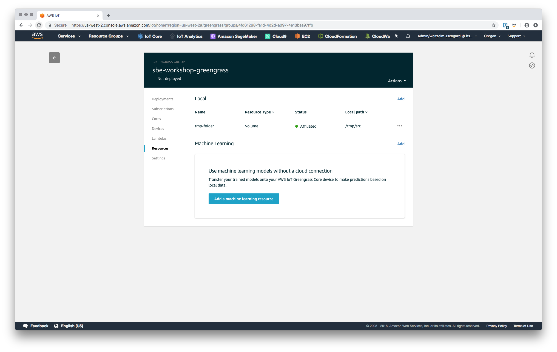This screenshot has width=557, height=352.
Task: Open the Chrome profile avatar icon
Action: pyautogui.click(x=527, y=25)
